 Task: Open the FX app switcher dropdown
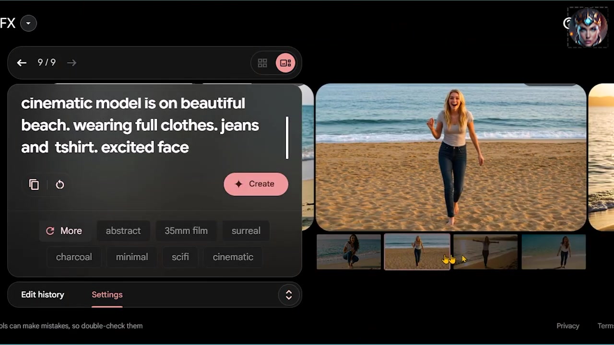28,23
